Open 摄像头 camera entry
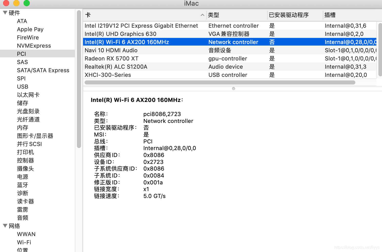 (25, 169)
